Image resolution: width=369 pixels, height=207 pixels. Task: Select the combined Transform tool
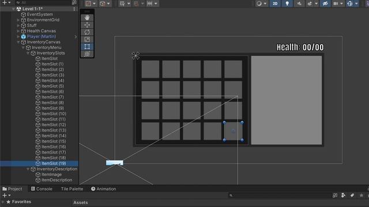coord(87,54)
